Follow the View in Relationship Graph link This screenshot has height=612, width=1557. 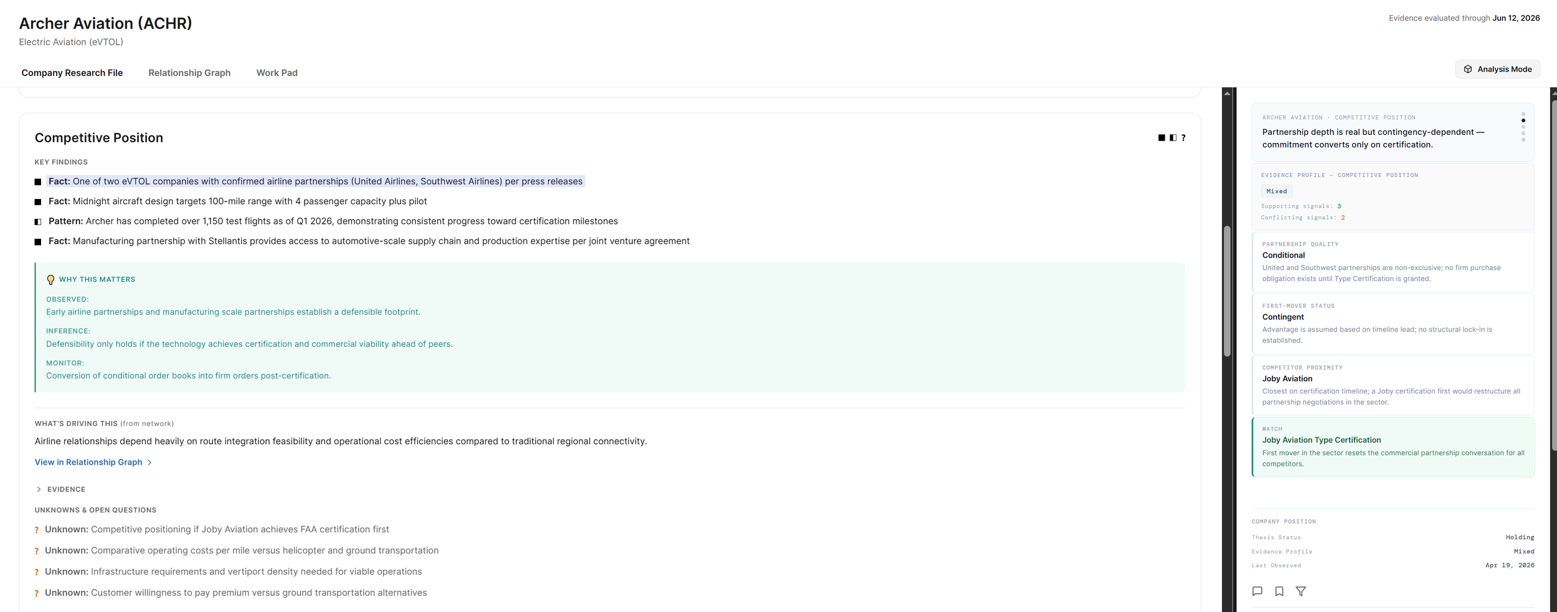click(93, 462)
